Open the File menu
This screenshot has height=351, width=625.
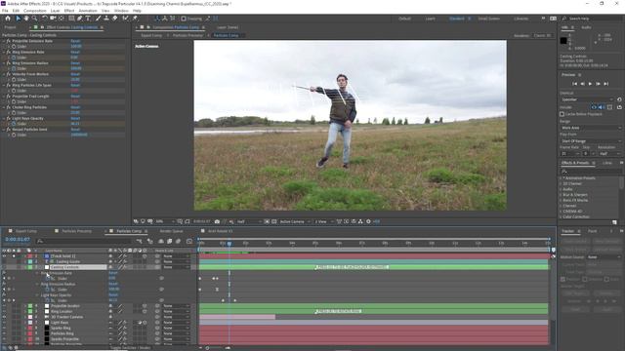point(5,11)
